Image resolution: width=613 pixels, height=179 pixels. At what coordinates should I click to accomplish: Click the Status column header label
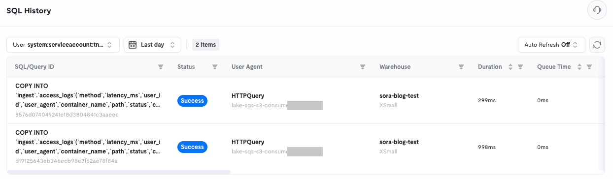(186, 67)
